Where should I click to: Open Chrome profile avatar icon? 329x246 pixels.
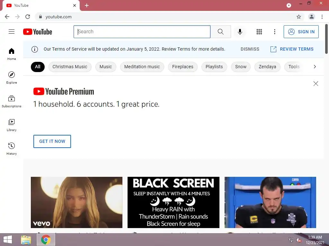[312, 17]
